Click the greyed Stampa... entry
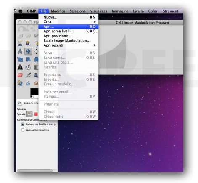The image size is (198, 183). 69,96
